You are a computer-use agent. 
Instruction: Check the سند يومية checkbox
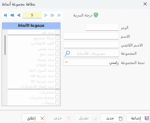click(x=57, y=59)
